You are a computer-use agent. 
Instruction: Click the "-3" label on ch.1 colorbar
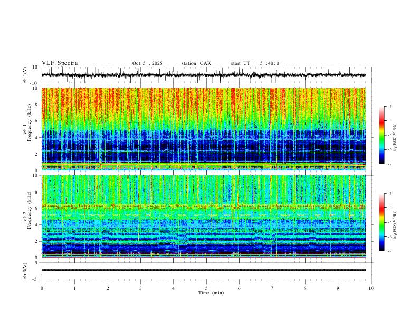tap(389, 107)
